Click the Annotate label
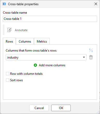The width and height of the screenshot is (100, 114). [21, 30]
